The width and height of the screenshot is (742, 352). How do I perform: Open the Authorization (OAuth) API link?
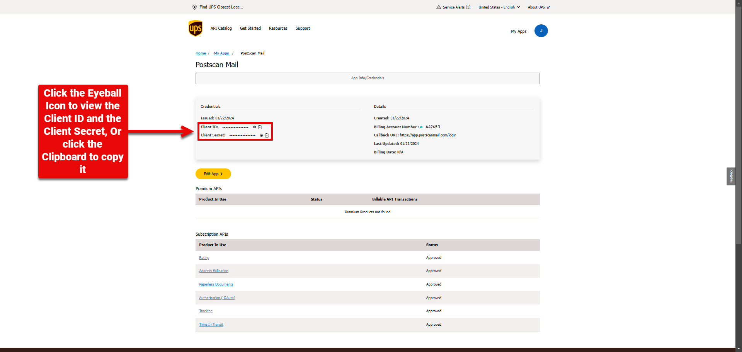click(x=217, y=298)
